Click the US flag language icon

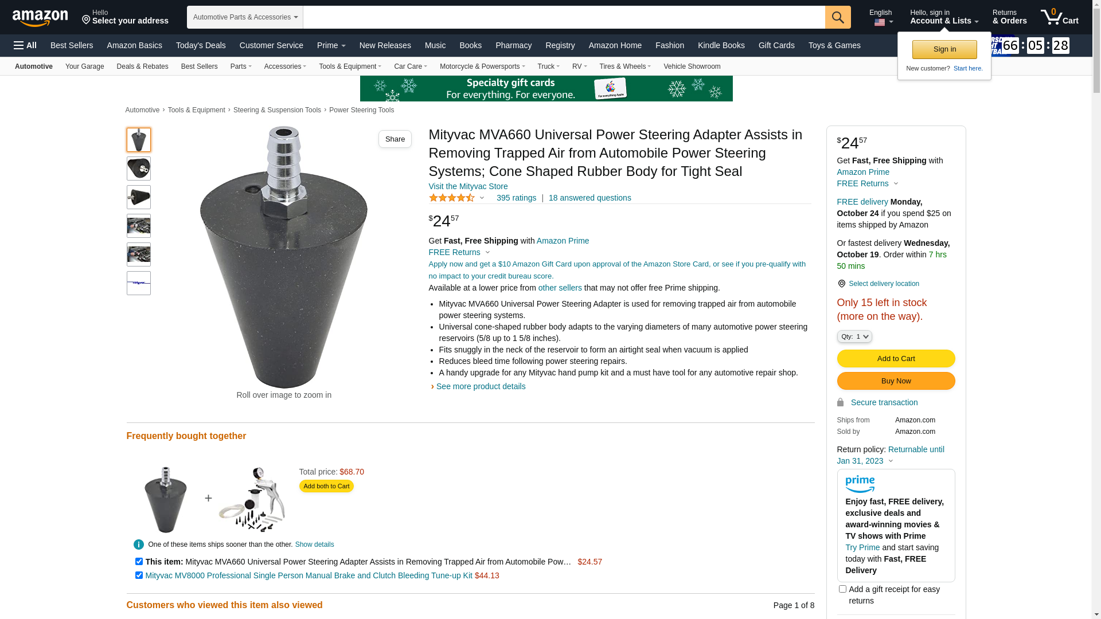pos(880,22)
